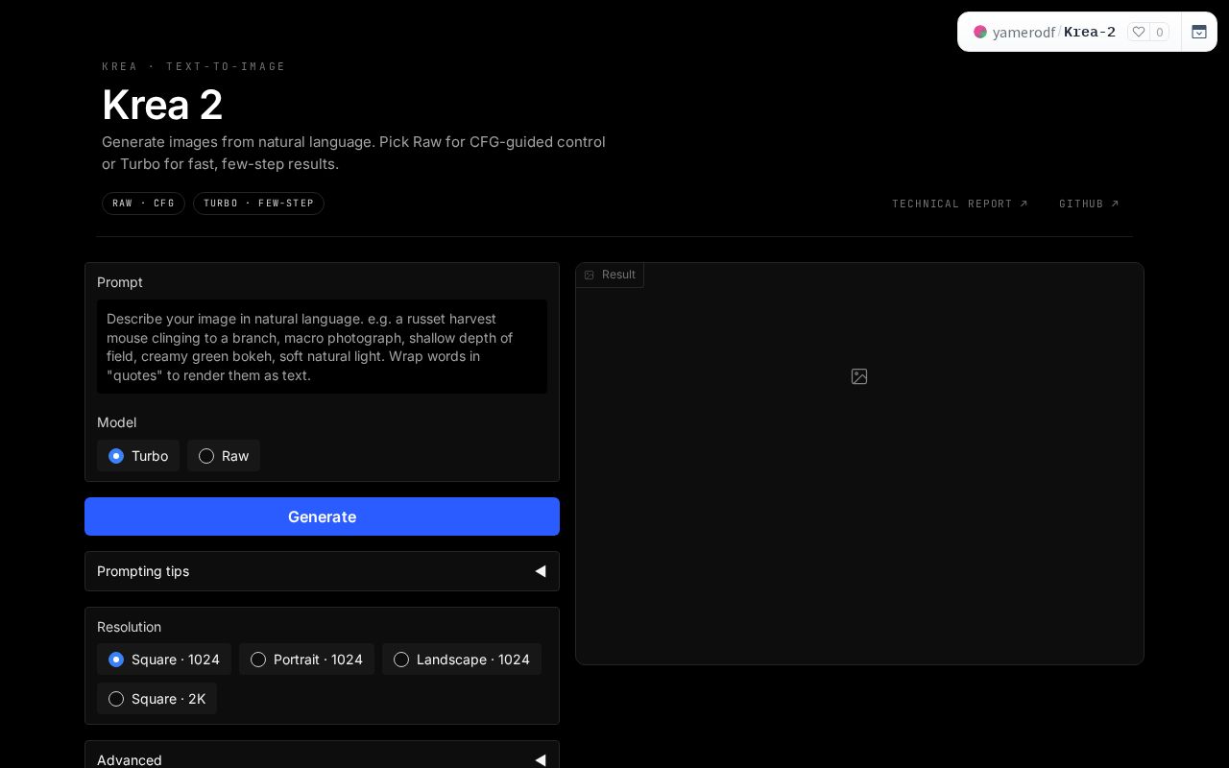Click the yamerodf avatar circle
Viewport: 1229px width, 768px height.
coord(980,32)
